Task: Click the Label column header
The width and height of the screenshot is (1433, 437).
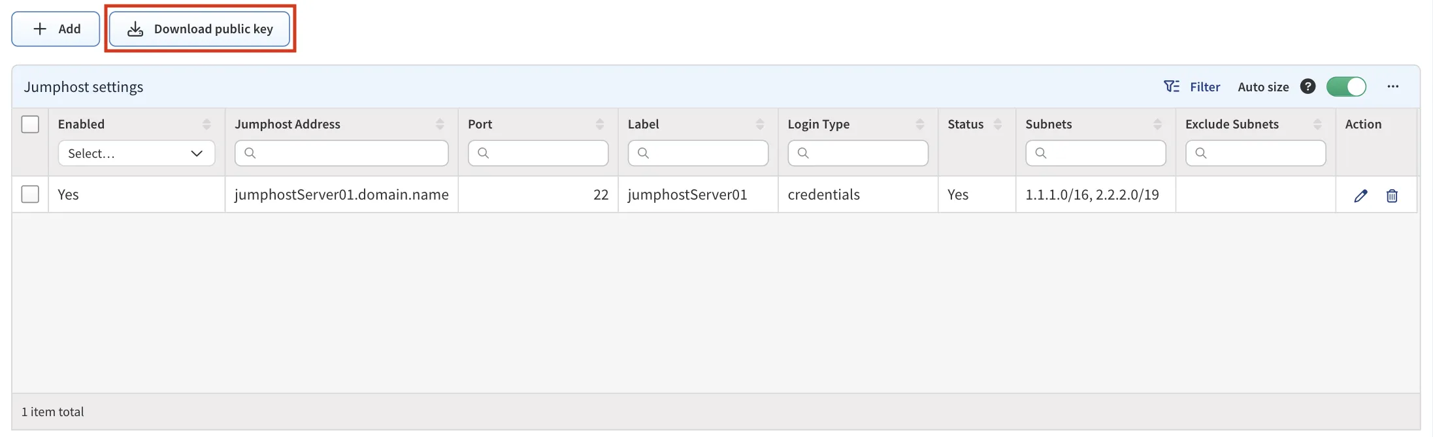Action: pos(644,124)
